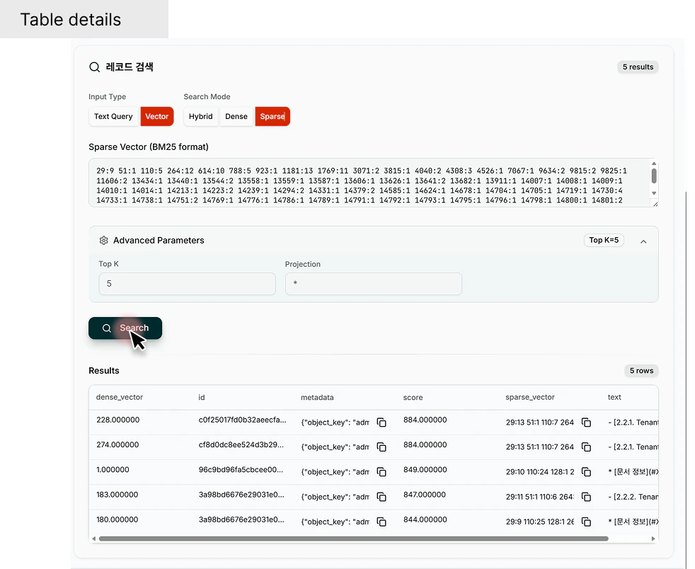Copy sparse_vector of the dense_vector 228.000000 row

586,423
